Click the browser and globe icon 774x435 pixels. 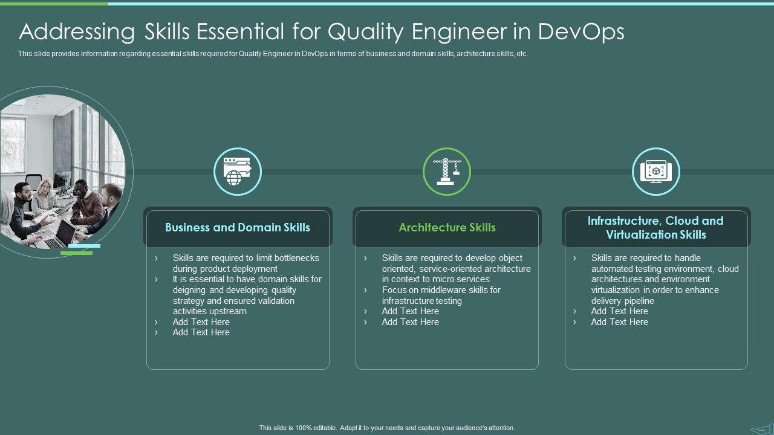pos(238,172)
